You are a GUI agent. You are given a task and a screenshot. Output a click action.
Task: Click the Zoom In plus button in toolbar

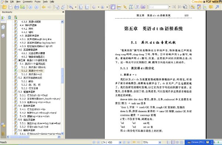(103, 7)
